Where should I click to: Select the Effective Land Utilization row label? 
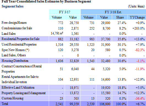point(18,88)
